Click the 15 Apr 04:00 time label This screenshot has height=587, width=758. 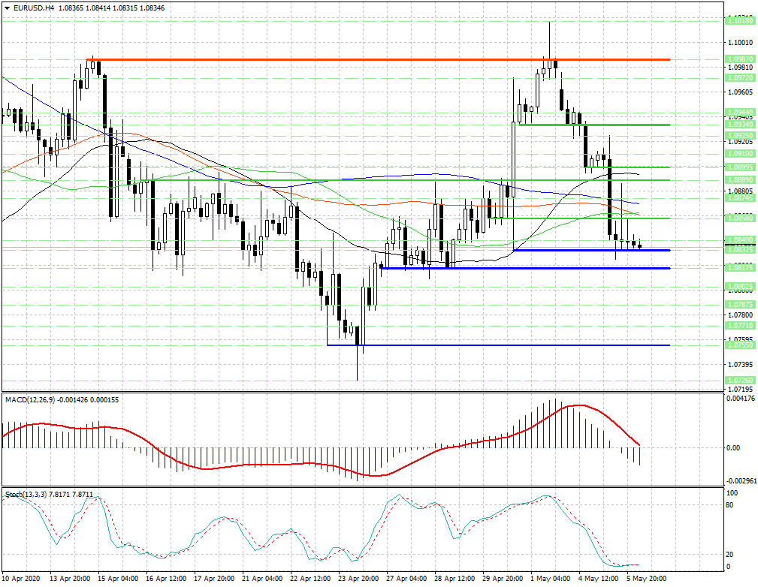click(x=118, y=579)
